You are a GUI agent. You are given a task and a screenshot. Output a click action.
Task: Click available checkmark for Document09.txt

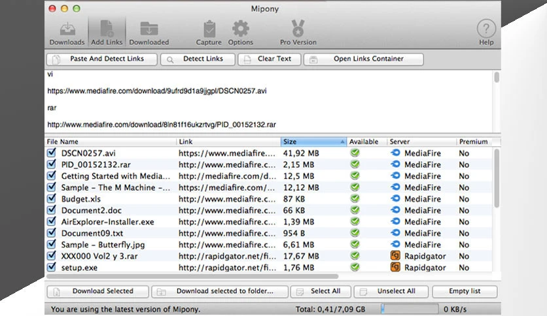point(355,233)
